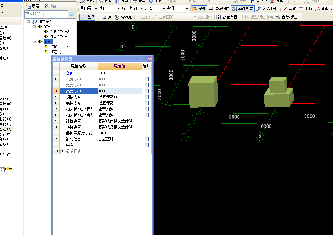Screen dimensions: 333x235
Task: Choose the 点角 (Point angle) axis tool
Action: pos(322,9)
